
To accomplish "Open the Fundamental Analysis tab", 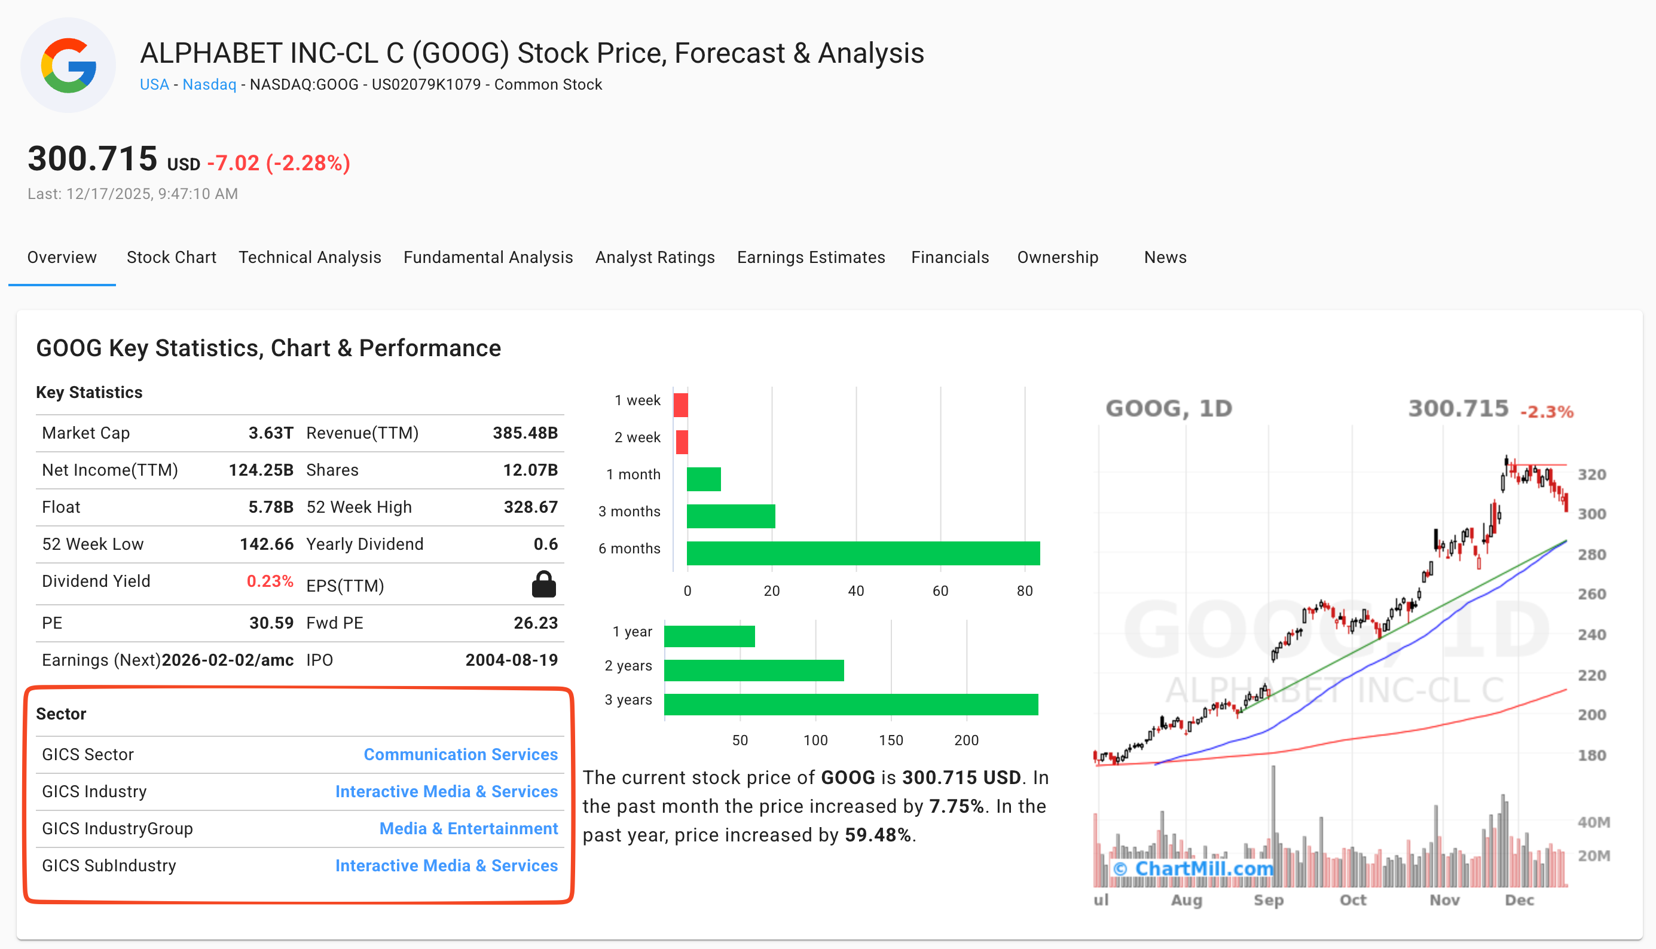I will [x=488, y=258].
